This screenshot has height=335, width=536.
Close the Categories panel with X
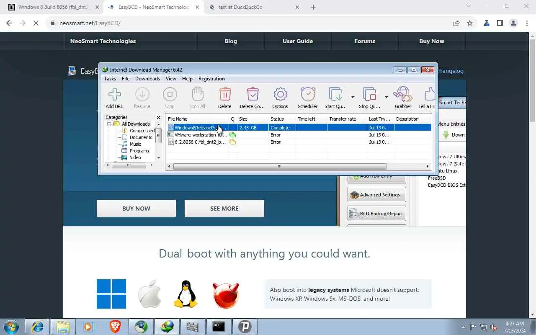pos(159,118)
